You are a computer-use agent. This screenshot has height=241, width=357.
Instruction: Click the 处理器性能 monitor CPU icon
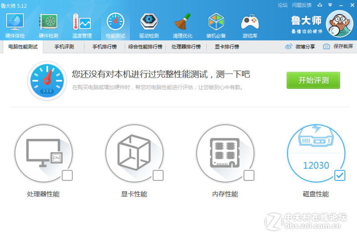[x=44, y=153]
